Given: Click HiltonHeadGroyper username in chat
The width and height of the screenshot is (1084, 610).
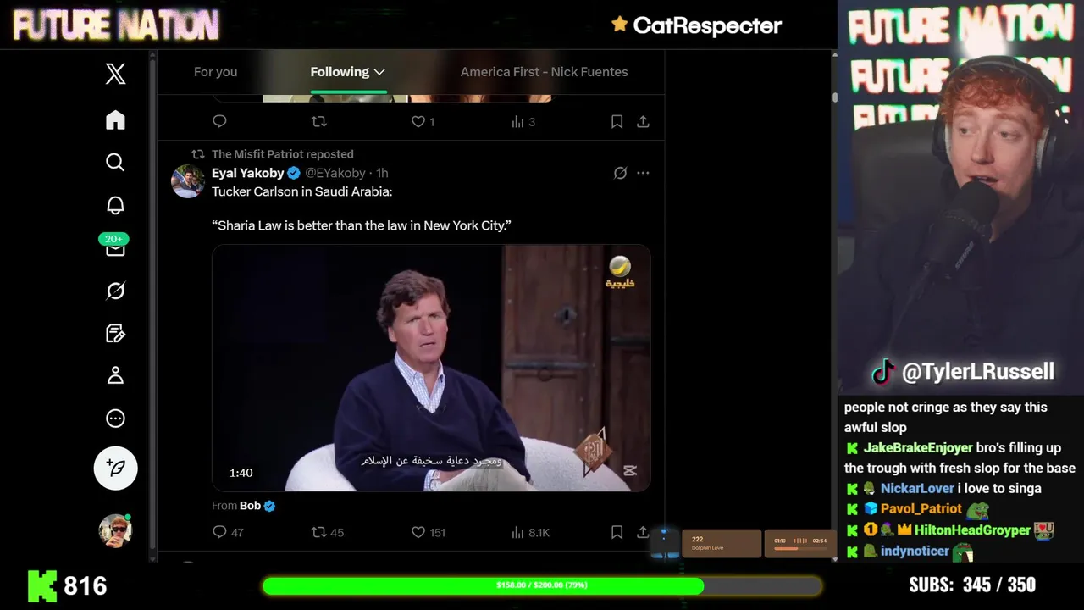Looking at the screenshot, I should [x=972, y=530].
